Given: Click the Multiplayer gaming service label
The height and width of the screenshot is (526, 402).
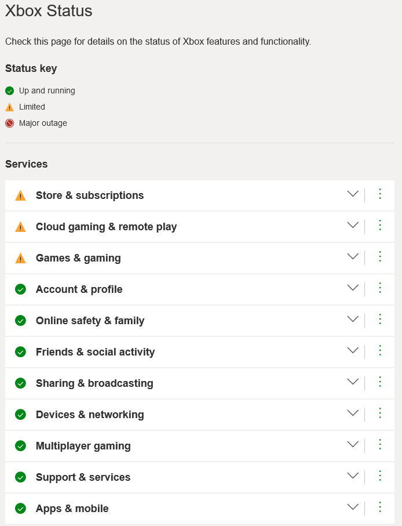Looking at the screenshot, I should click(83, 446).
